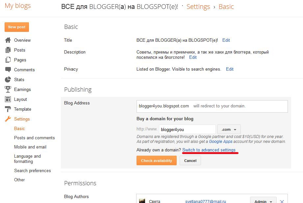Image resolution: width=303 pixels, height=203 pixels.
Task: Go to Search preferences settings
Action: [x=33, y=170]
